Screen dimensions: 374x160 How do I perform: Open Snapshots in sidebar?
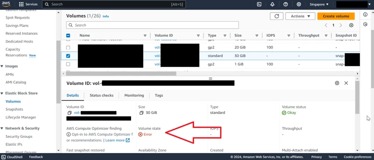(14, 109)
